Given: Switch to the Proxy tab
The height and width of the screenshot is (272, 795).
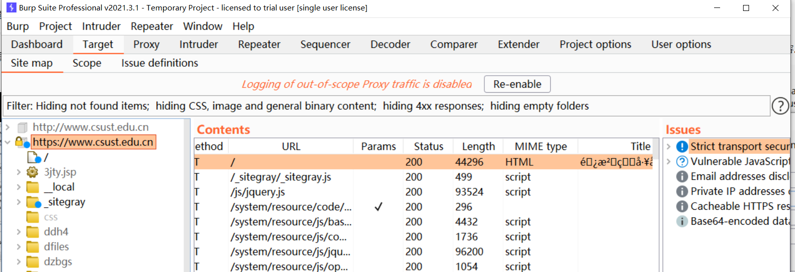Looking at the screenshot, I should (x=146, y=44).
